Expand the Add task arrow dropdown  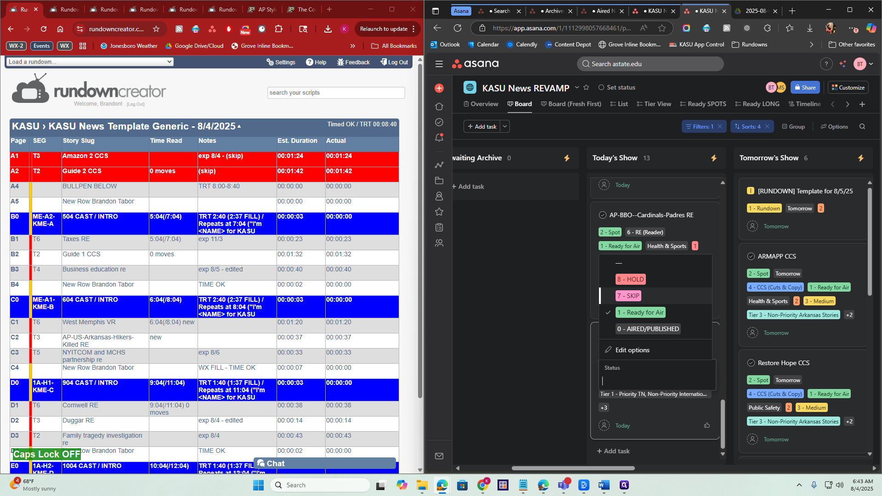coord(505,126)
